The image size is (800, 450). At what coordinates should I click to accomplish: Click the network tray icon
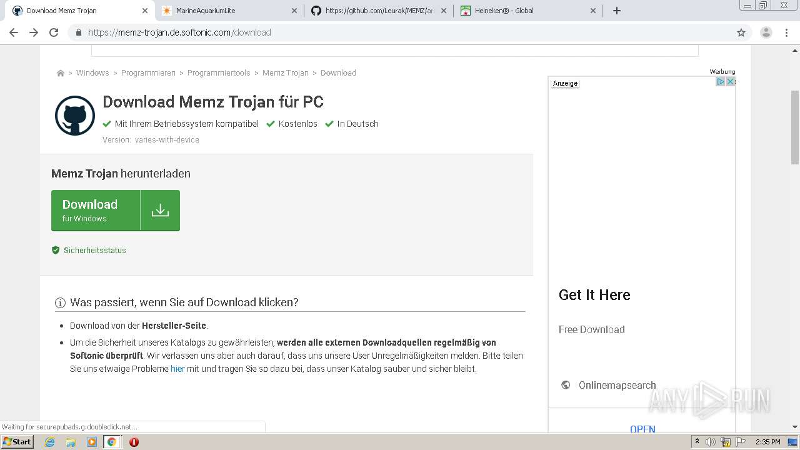726,442
